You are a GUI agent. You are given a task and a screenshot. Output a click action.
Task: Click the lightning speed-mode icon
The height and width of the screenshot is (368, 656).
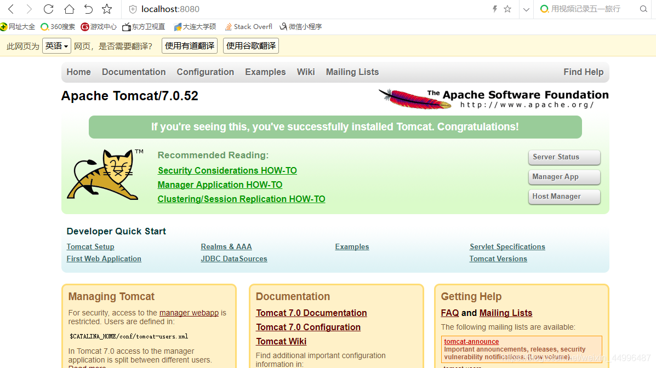click(x=494, y=9)
